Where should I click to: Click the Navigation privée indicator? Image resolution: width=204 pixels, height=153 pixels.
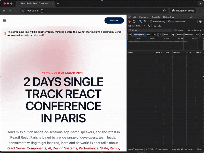pyautogui.click(x=183, y=11)
